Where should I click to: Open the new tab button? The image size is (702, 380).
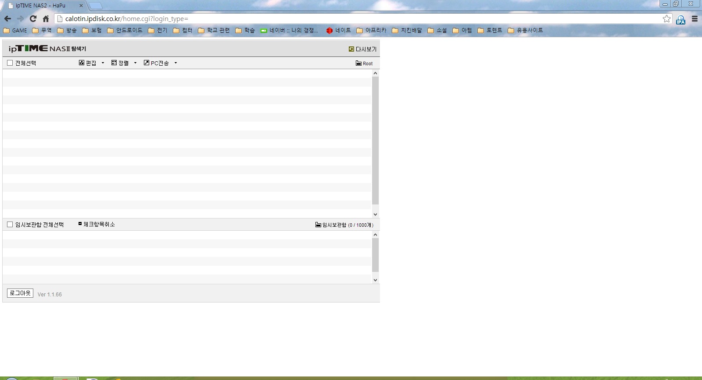pos(95,6)
